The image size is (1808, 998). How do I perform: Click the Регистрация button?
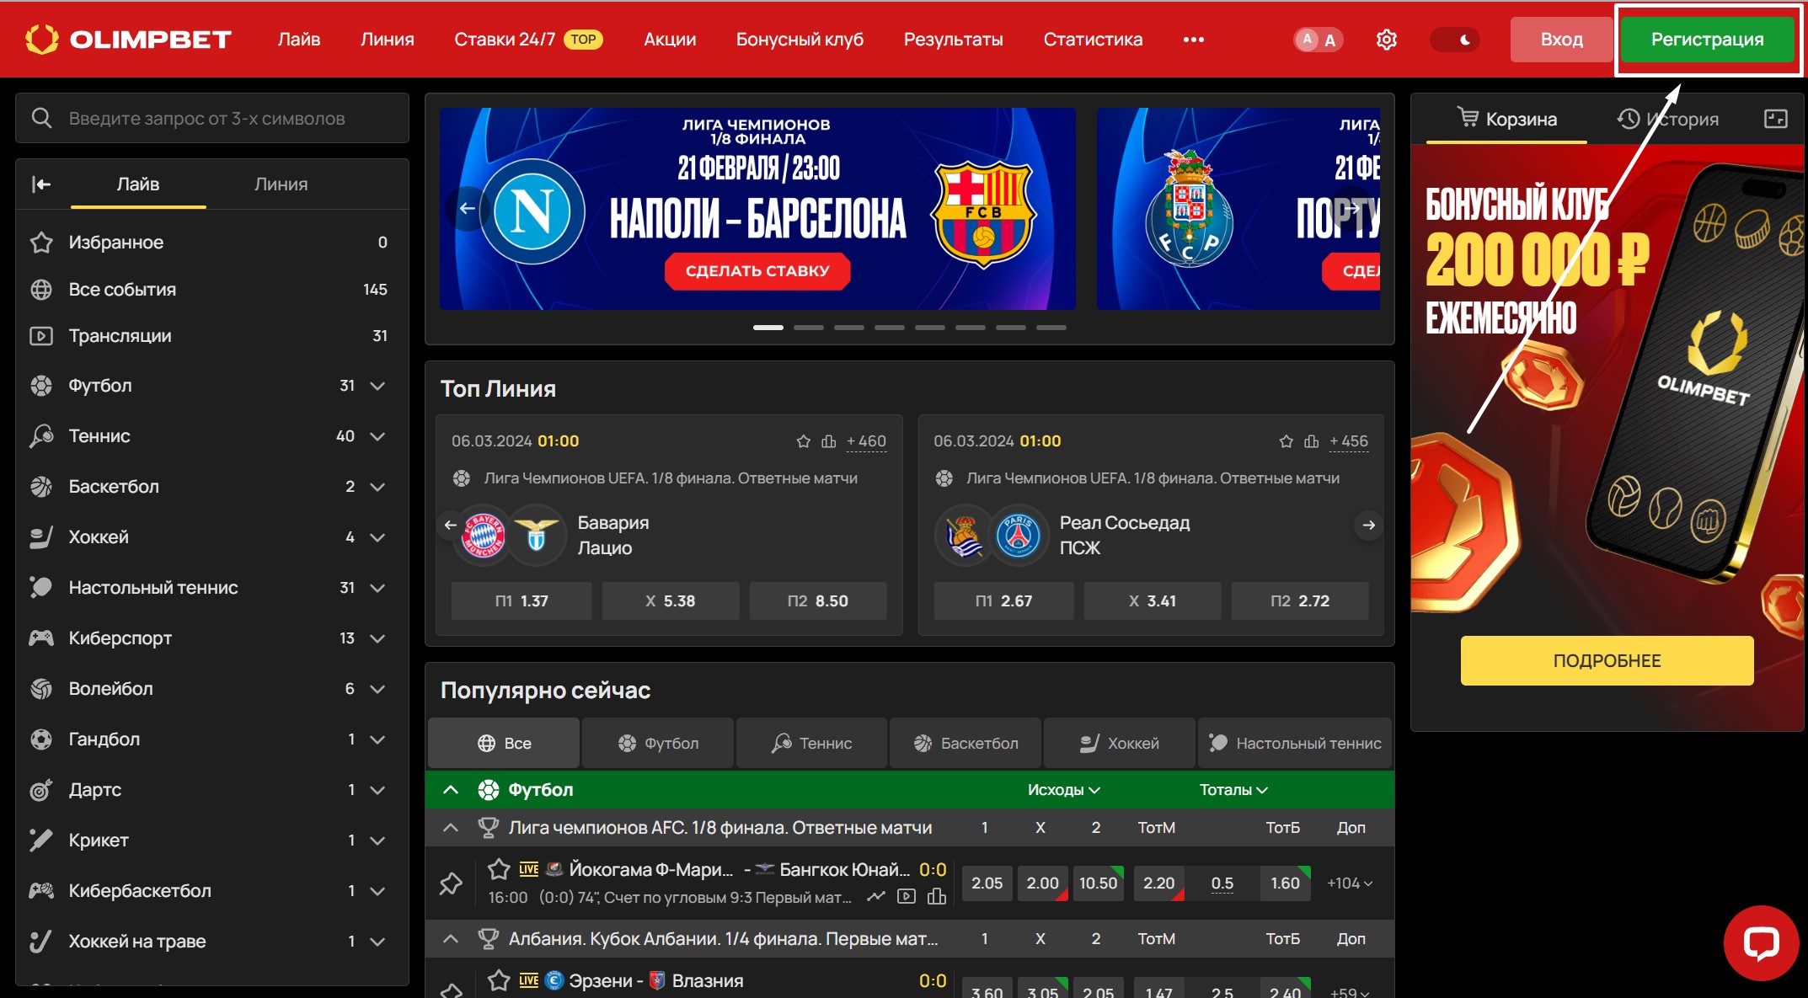(x=1707, y=40)
